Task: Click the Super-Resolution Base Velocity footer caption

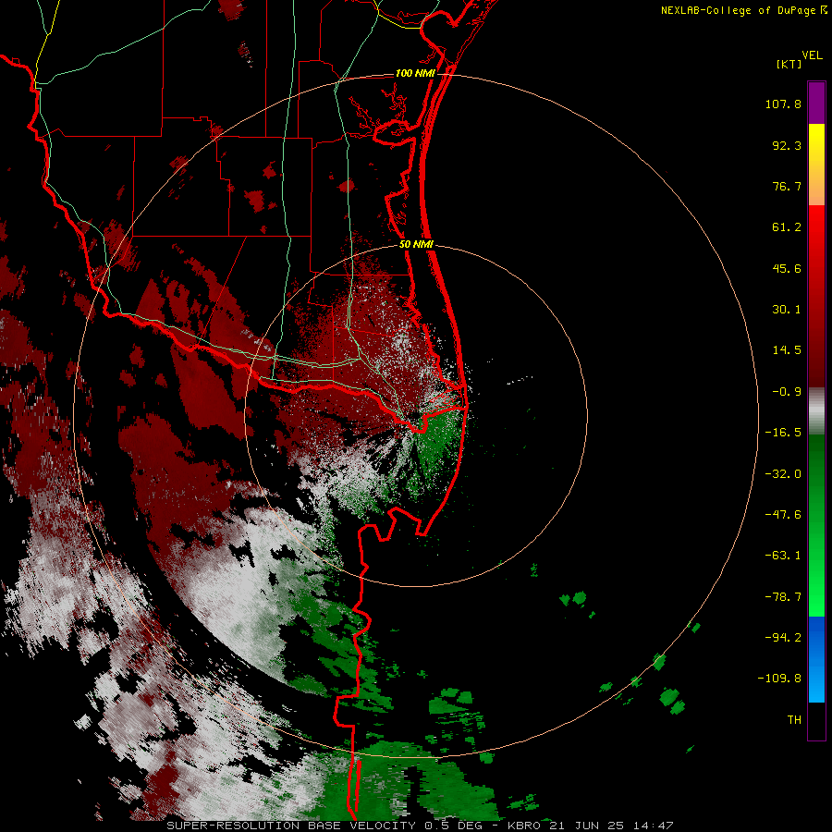Action: pos(420,826)
